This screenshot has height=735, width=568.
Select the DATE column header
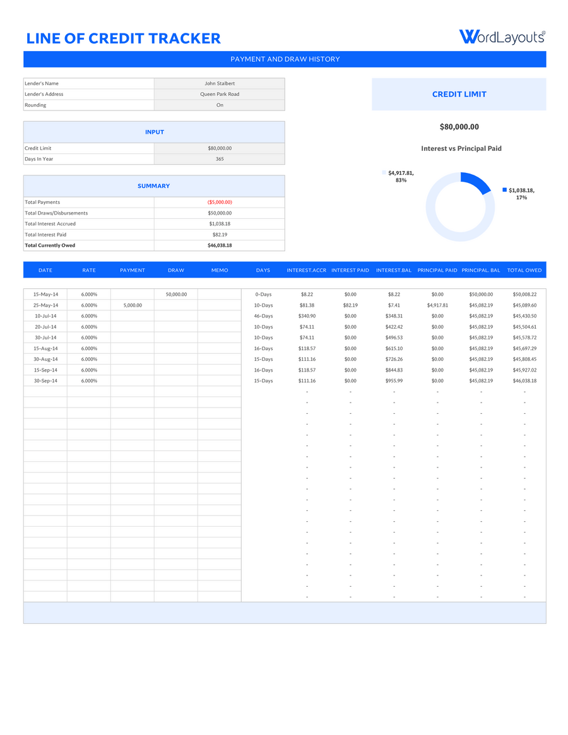click(x=45, y=269)
